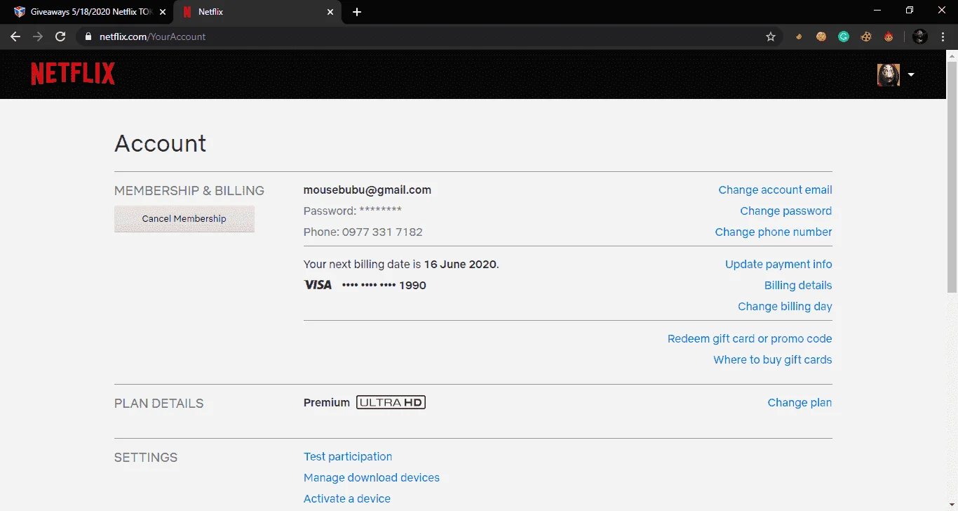Screen dimensions: 958x511
Task: Open Change password link
Action: 785,211
